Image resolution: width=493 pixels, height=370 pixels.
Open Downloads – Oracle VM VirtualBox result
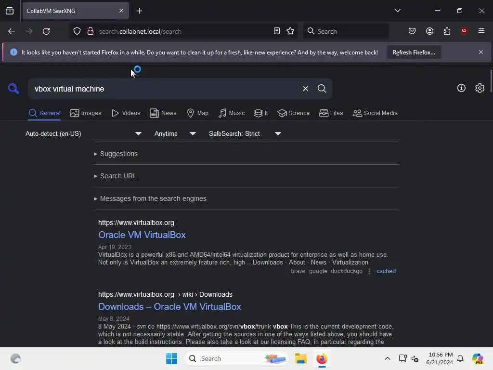point(169,307)
